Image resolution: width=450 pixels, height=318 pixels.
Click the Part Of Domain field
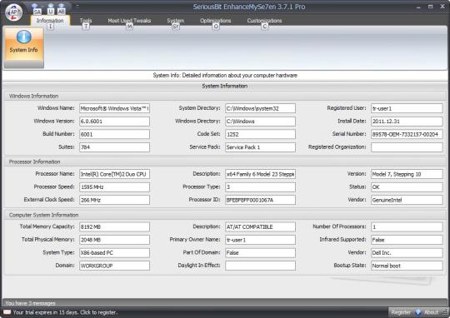[260, 252]
